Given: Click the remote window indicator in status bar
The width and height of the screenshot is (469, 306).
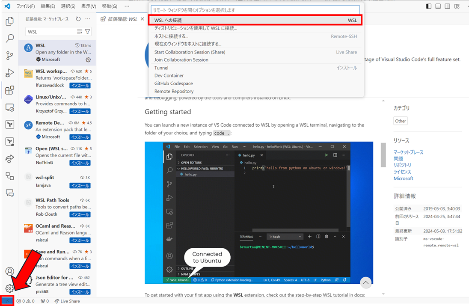Looking at the screenshot, I should [x=7, y=301].
